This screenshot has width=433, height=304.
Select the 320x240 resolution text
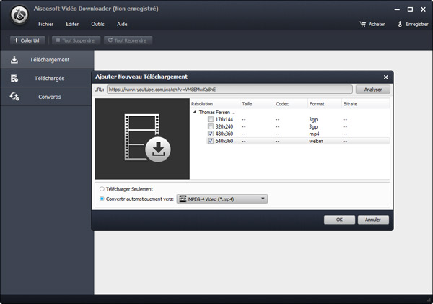224,126
